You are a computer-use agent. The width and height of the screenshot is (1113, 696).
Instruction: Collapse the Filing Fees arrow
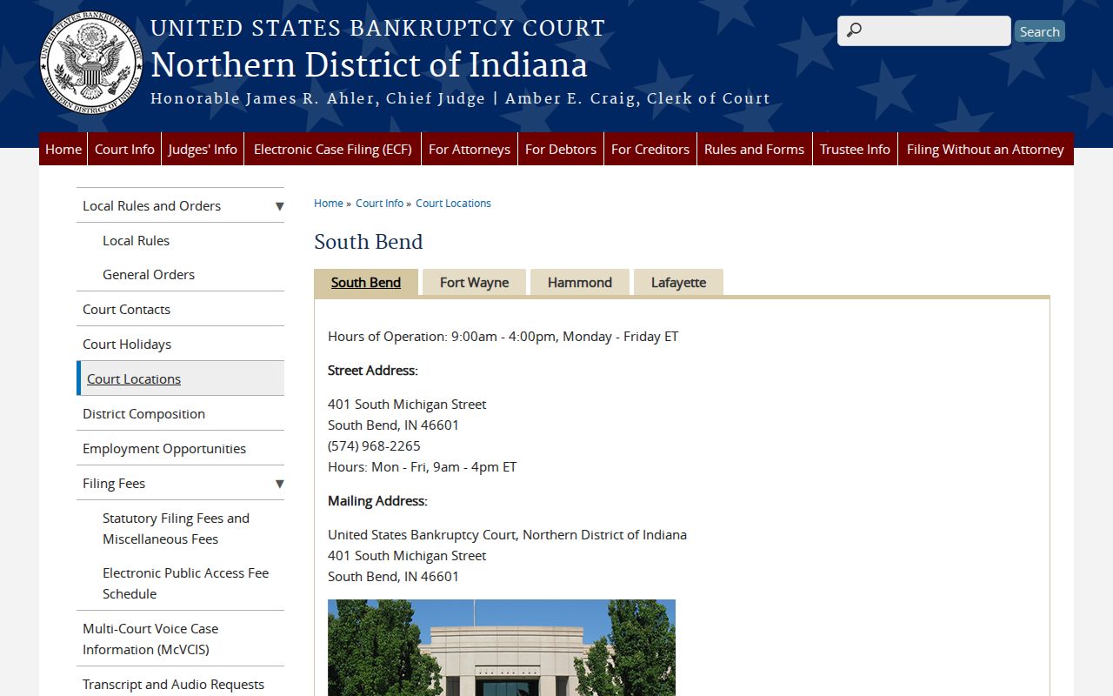point(279,484)
